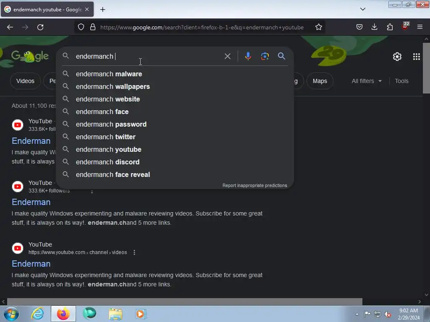The image size is (430, 322).
Task: Open the taskbar clock and date
Action: tap(409, 314)
